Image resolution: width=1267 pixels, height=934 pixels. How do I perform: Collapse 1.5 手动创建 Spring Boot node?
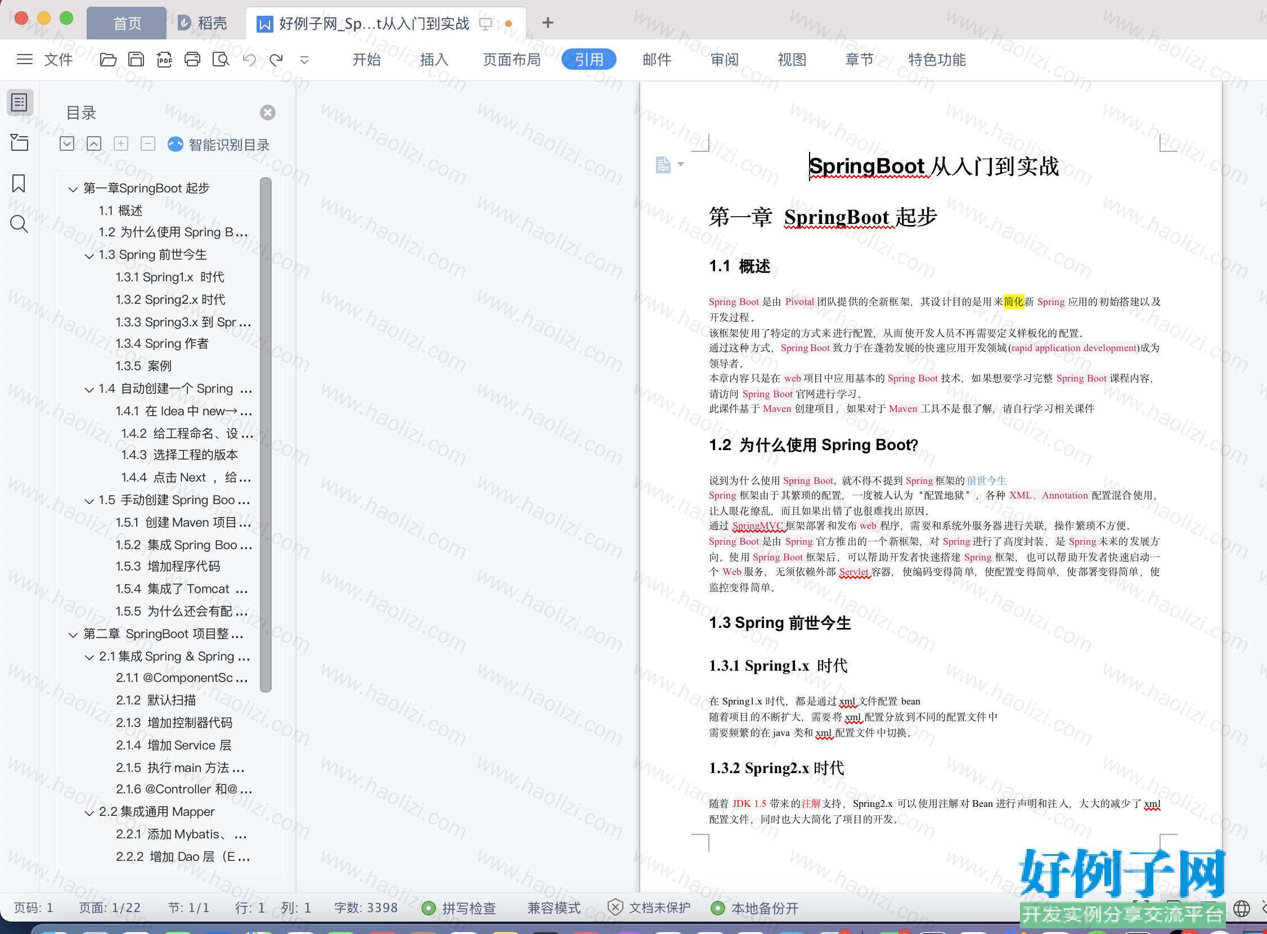(x=89, y=501)
